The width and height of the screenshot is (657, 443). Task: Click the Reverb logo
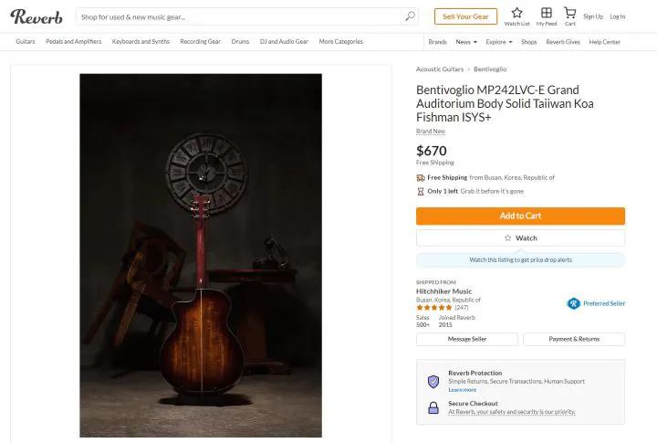(36, 16)
